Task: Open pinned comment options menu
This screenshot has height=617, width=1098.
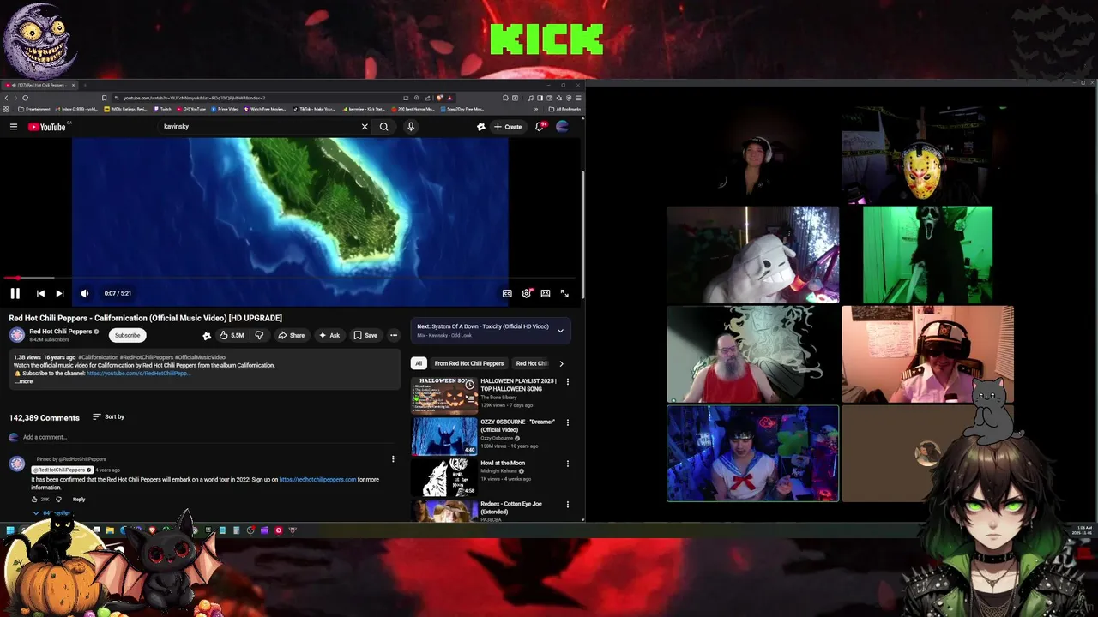Action: pos(393,459)
